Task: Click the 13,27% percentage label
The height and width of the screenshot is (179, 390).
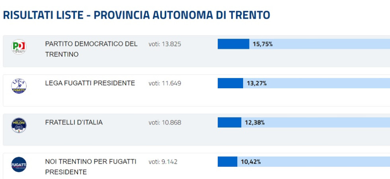Action: click(x=257, y=83)
